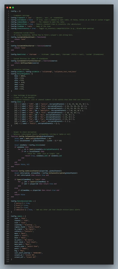Click the function Config.CanAccessChannel line

tap(36, 171)
